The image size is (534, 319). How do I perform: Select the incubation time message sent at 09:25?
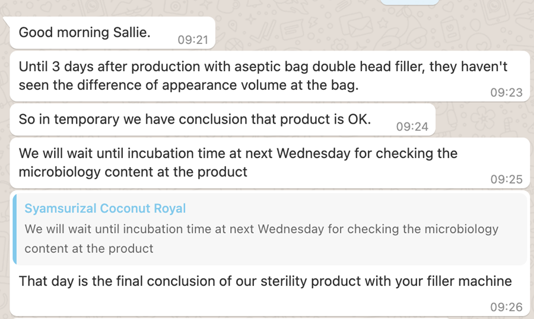point(270,163)
